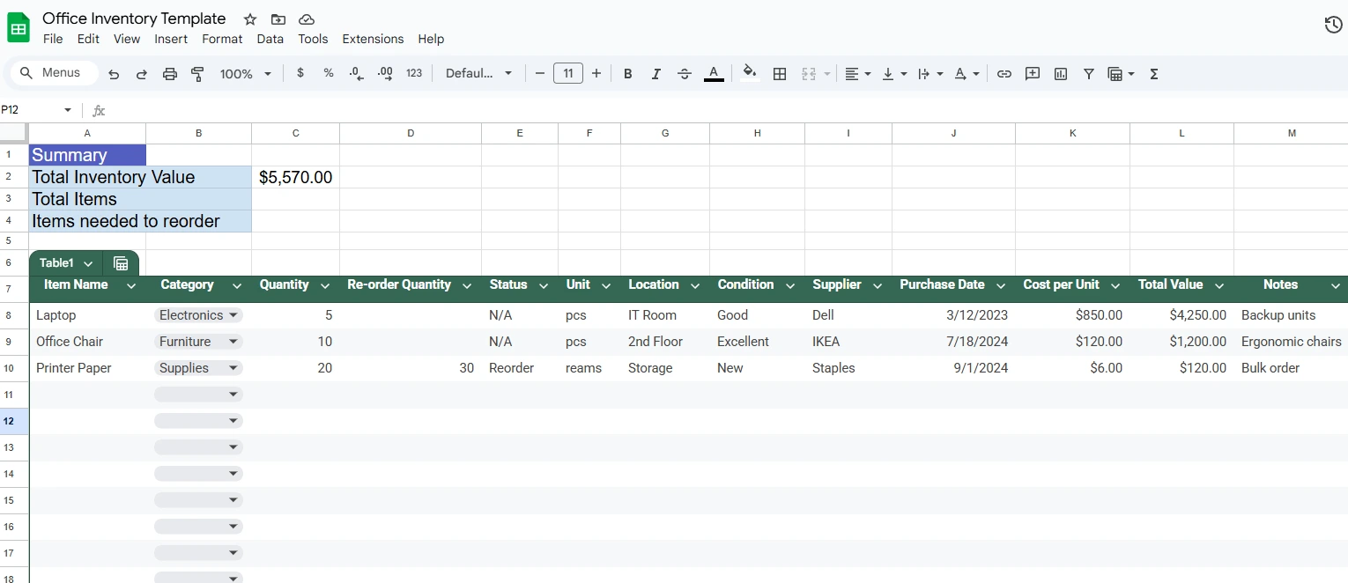Viewport: 1348px width, 583px height.
Task: Open the zoom level 100% dropdown
Action: click(245, 74)
